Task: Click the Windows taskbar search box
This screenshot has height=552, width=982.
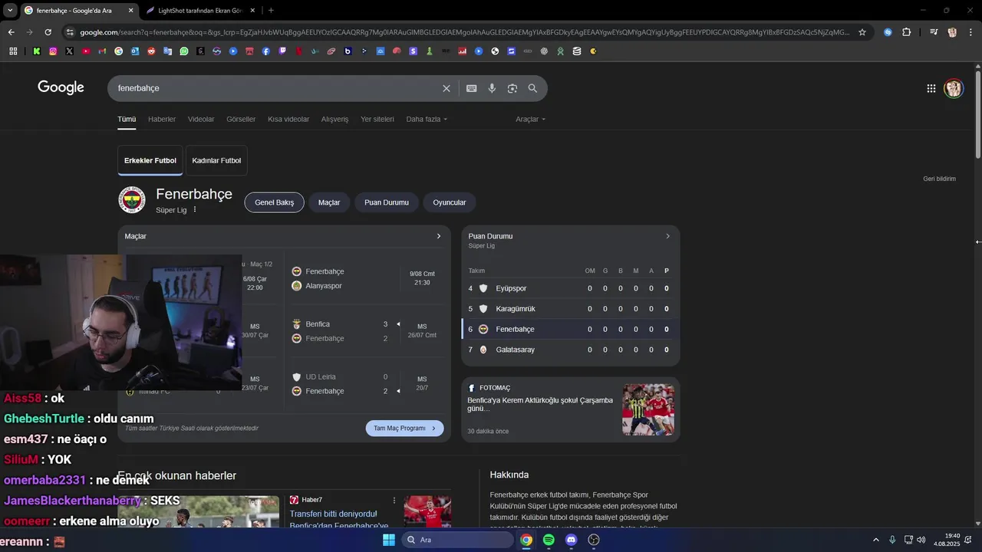Action: 458,540
